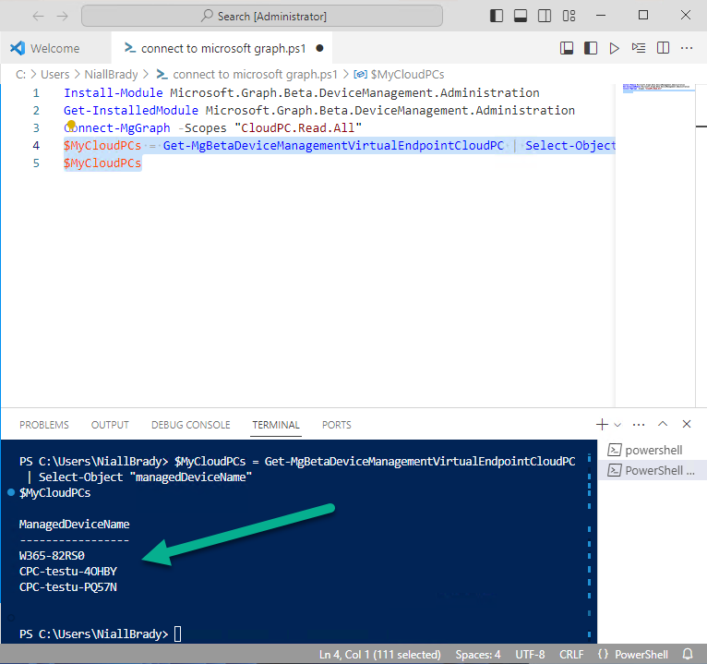
Task: Open the DEBUG CONSOLE tab
Action: pos(191,425)
